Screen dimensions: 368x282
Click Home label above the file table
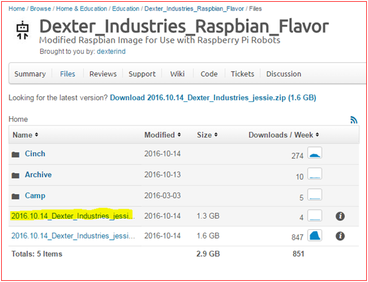tap(18, 119)
